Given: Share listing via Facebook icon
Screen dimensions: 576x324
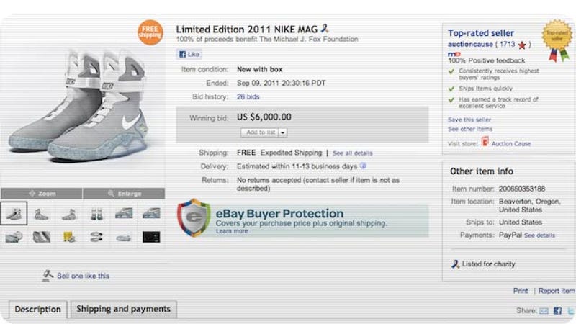Looking at the screenshot, I should (x=557, y=311).
